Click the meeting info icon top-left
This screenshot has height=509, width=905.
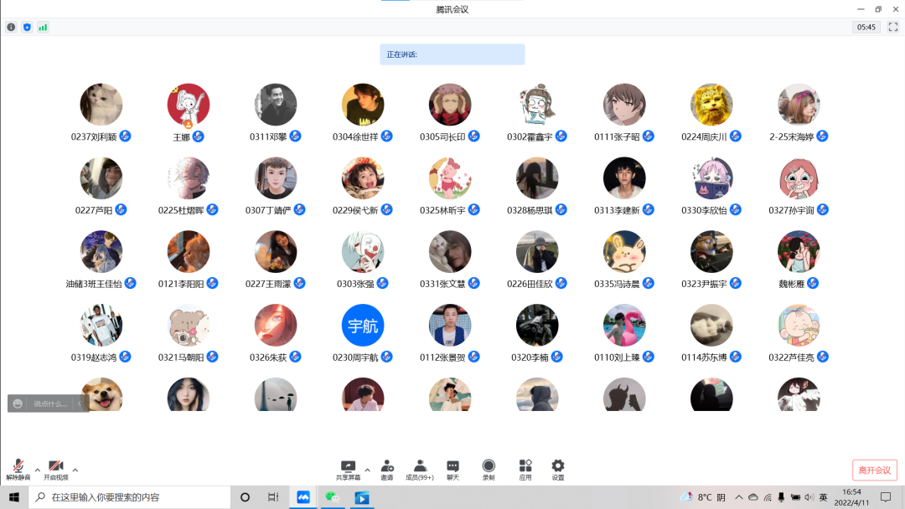(x=11, y=27)
